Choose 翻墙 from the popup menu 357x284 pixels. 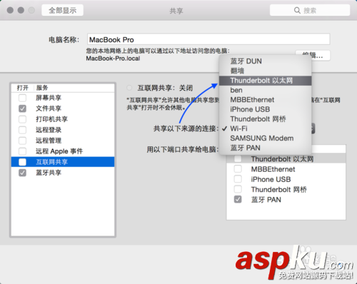[x=265, y=71]
